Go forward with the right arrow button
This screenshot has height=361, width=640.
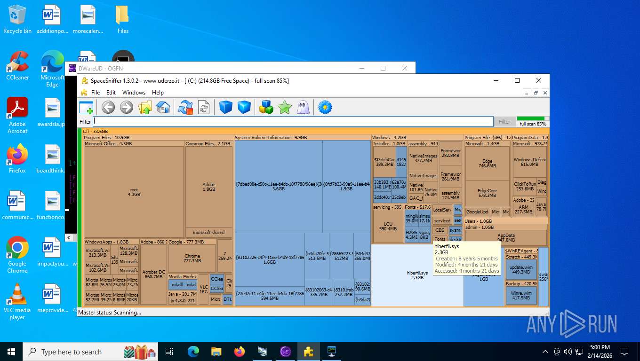[127, 108]
